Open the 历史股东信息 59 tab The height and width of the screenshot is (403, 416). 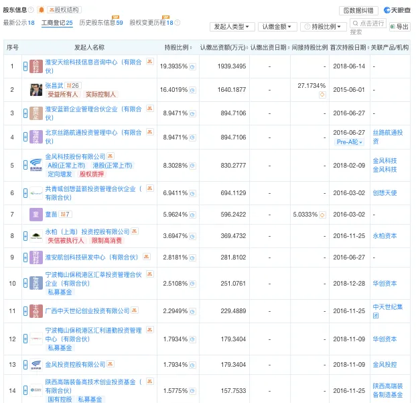[101, 23]
